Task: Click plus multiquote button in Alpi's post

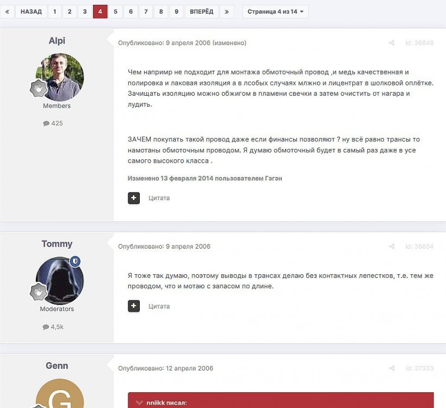Action: click(134, 198)
